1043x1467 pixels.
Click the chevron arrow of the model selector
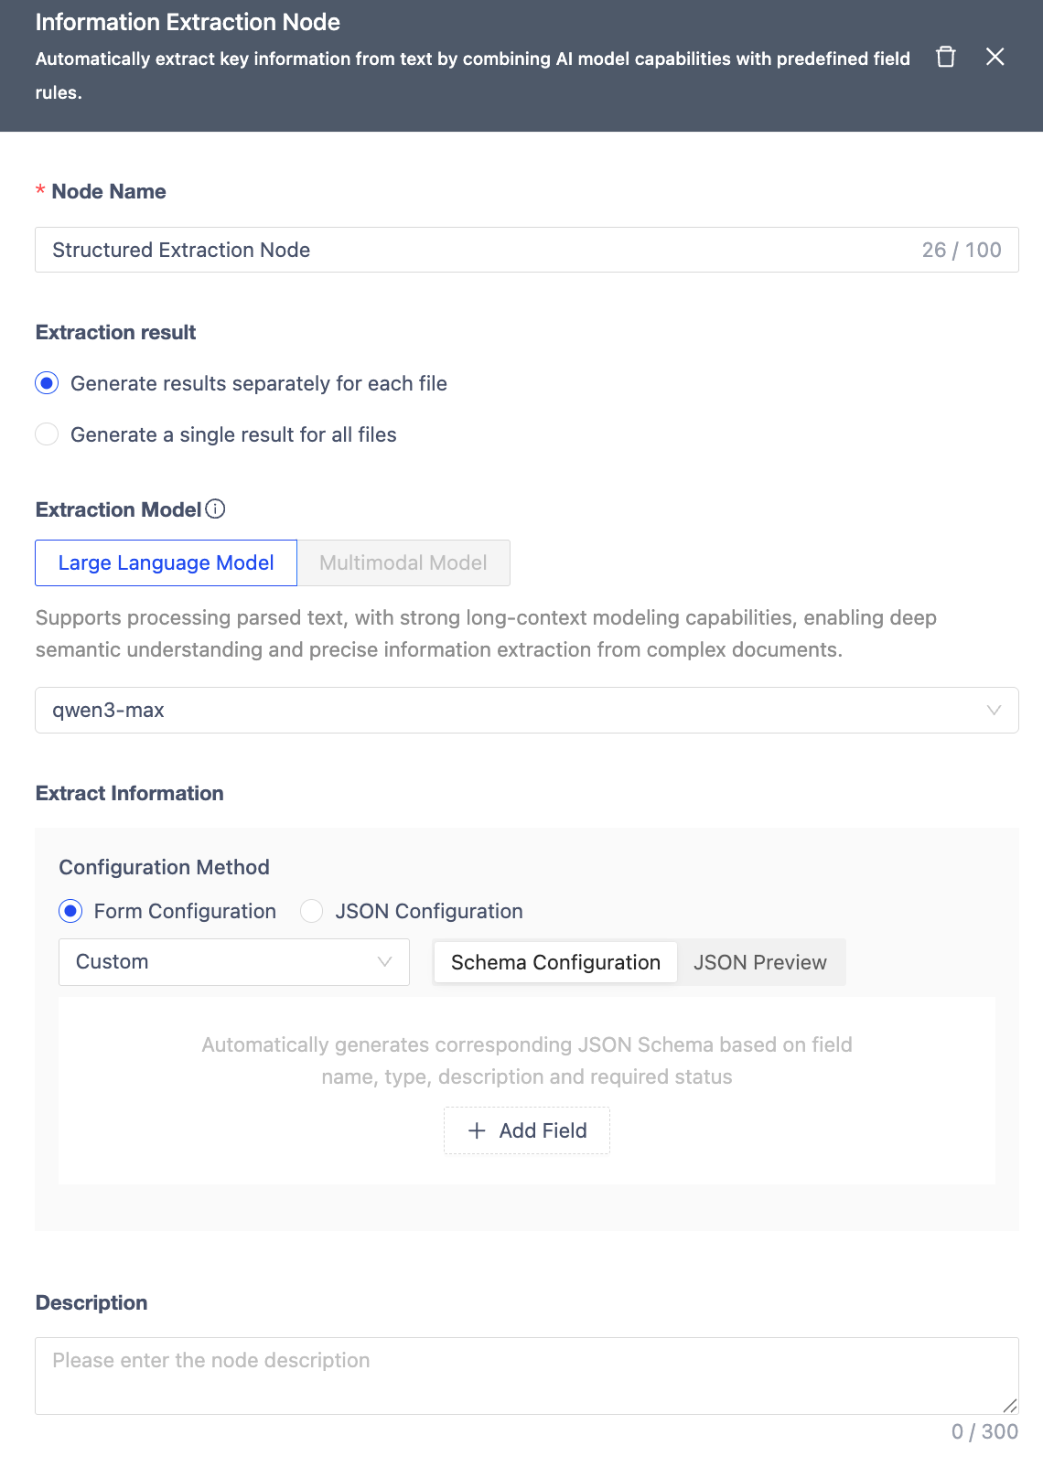pyautogui.click(x=994, y=710)
